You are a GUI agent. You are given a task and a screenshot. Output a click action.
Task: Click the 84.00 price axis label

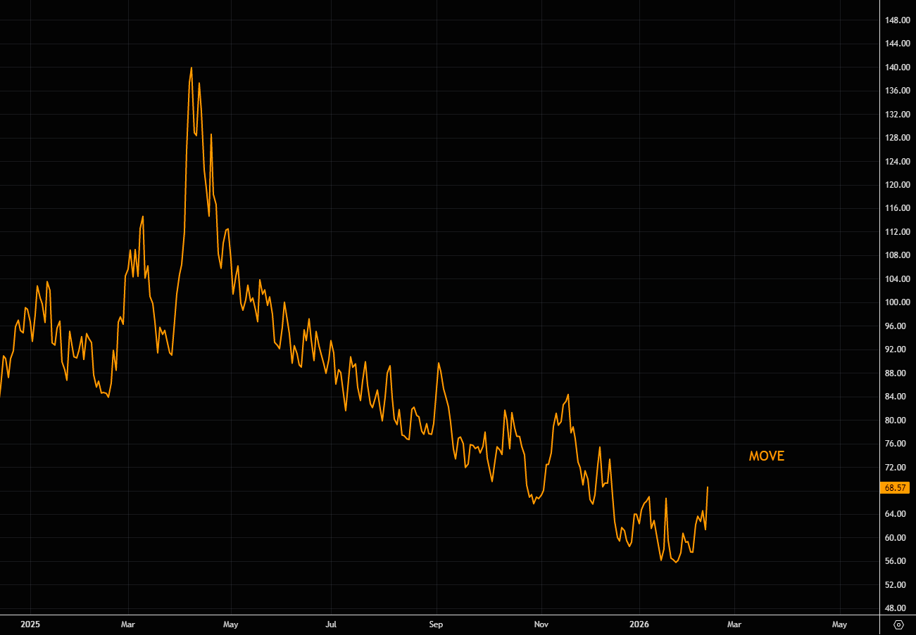898,397
